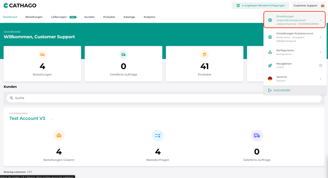The width and height of the screenshot is (328, 178).
Task: Click the German flag language icon
Action: (270, 79)
